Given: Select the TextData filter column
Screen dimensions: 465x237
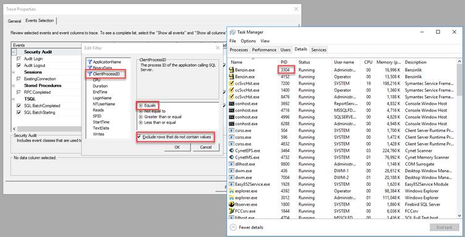Looking at the screenshot, I should point(101,128).
